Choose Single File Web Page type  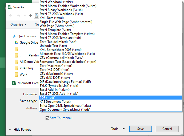coord(110,22)
